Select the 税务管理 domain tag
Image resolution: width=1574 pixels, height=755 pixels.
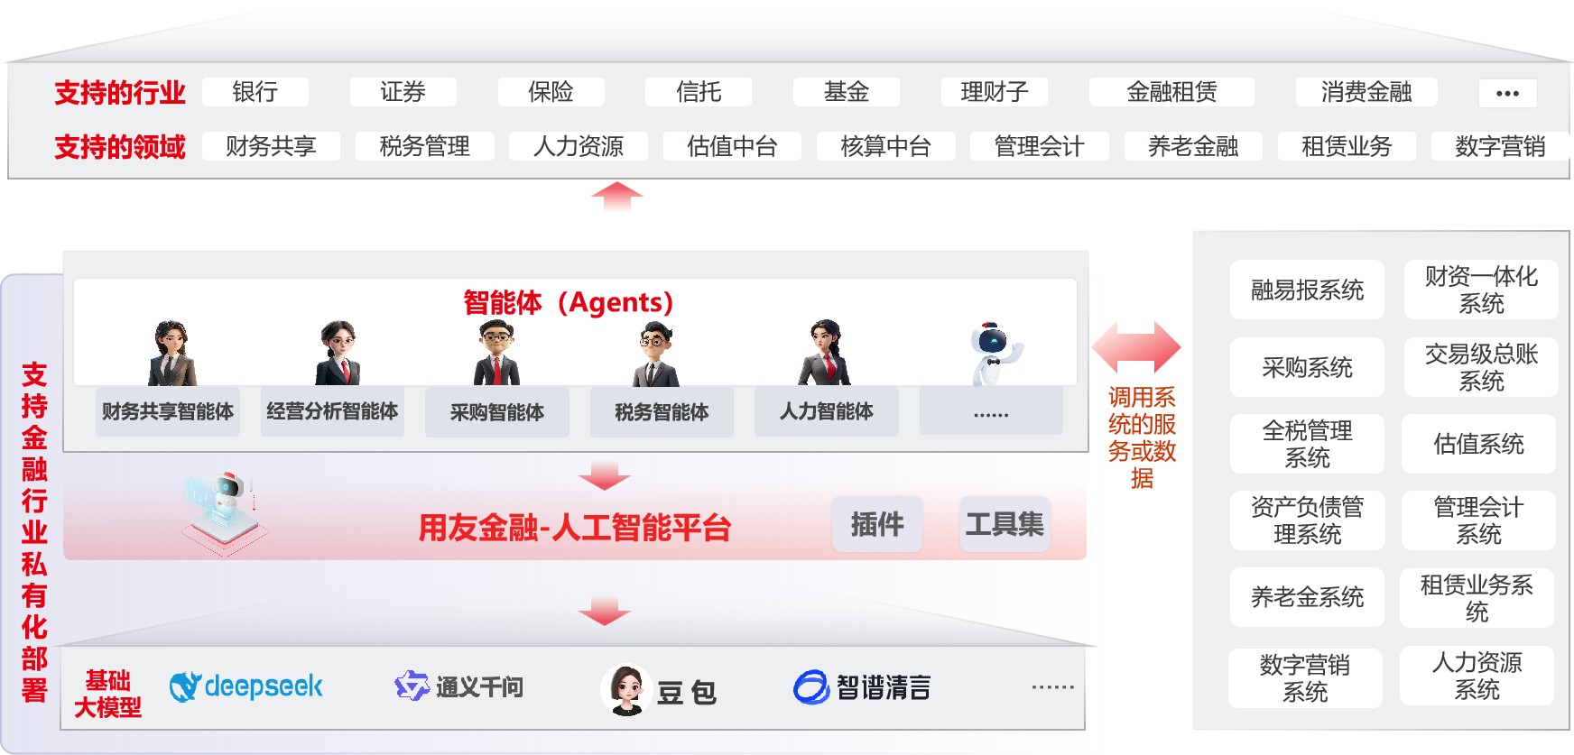click(x=424, y=146)
